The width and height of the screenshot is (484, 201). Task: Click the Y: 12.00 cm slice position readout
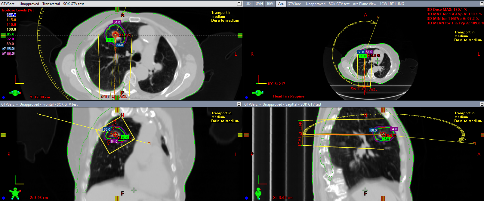40,97
